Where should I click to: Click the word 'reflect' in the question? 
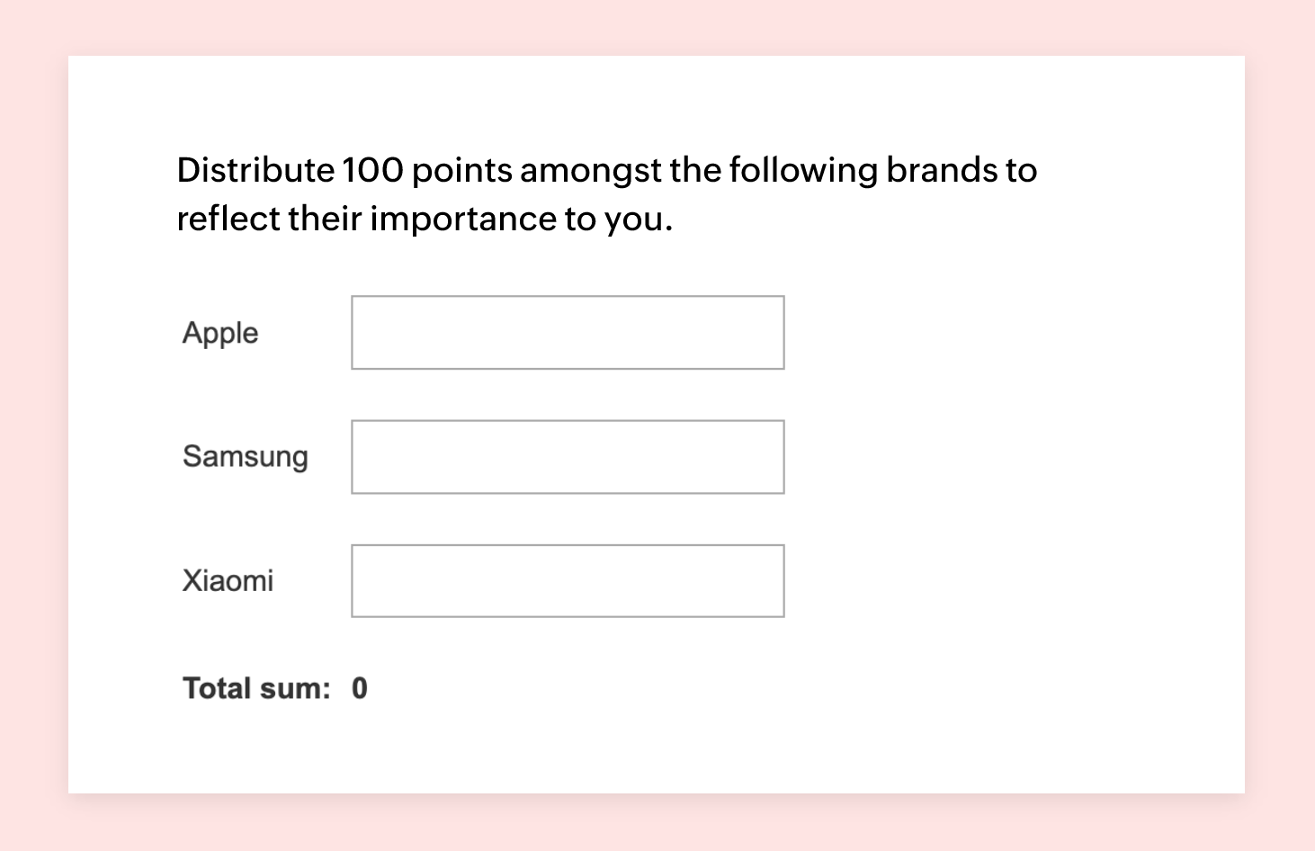click(228, 219)
